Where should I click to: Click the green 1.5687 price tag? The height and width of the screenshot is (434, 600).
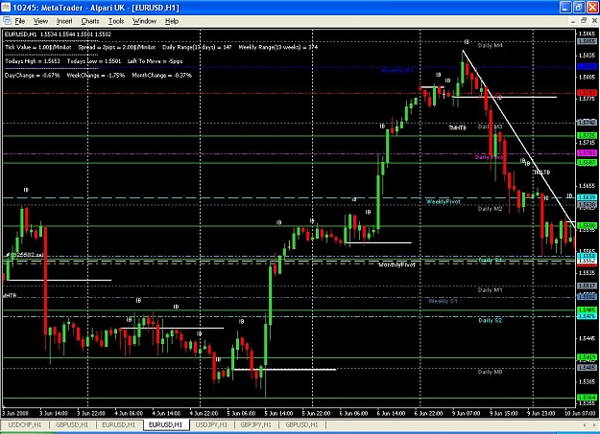click(587, 163)
